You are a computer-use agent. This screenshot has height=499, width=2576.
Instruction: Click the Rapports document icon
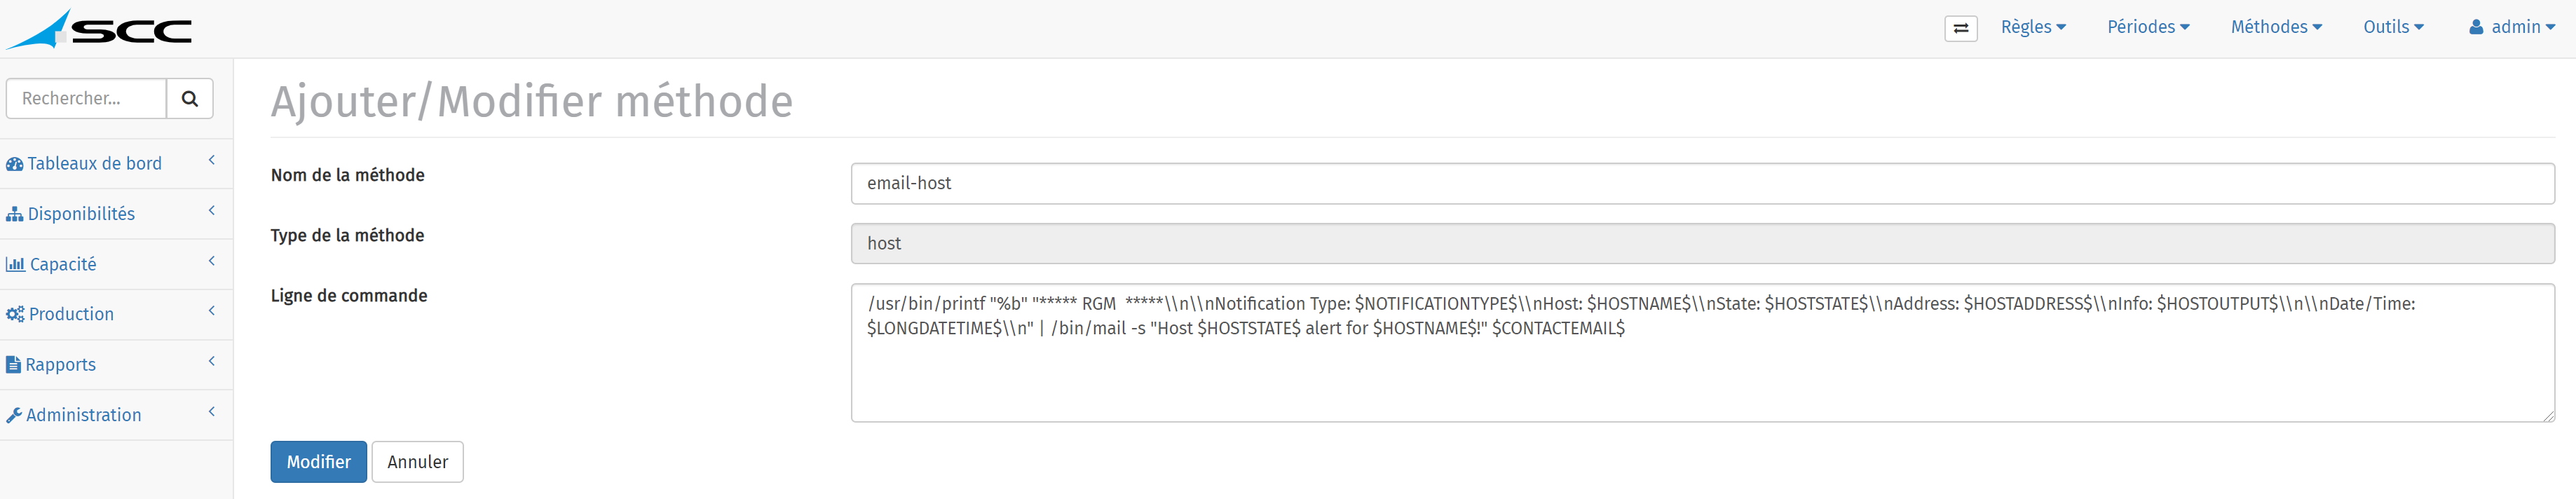coord(13,365)
